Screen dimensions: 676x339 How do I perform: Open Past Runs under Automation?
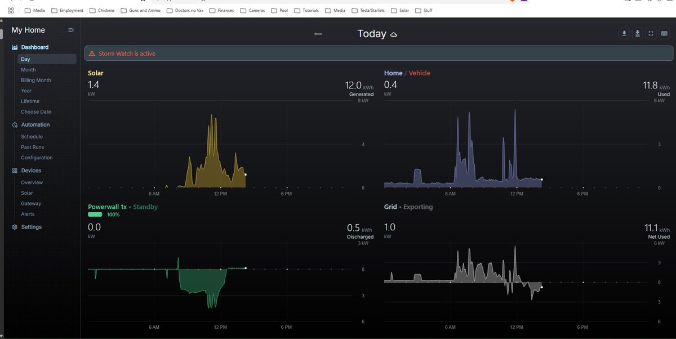[33, 147]
